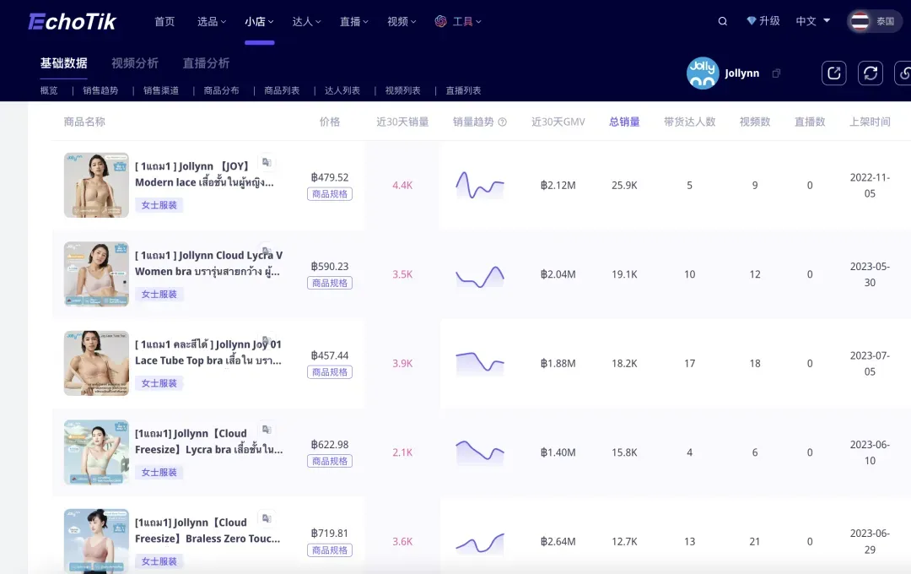This screenshot has height=574, width=911.
Task: View sales trend chart for ฿479.52 product
Action: (480, 185)
